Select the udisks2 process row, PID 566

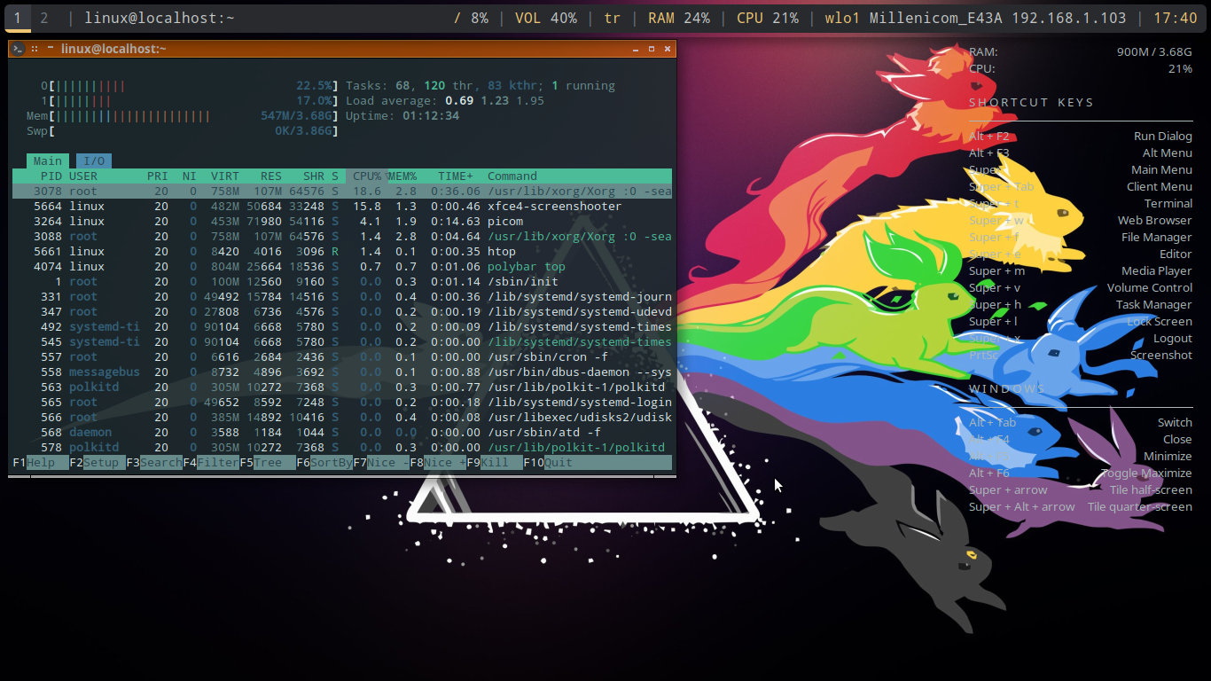(342, 417)
